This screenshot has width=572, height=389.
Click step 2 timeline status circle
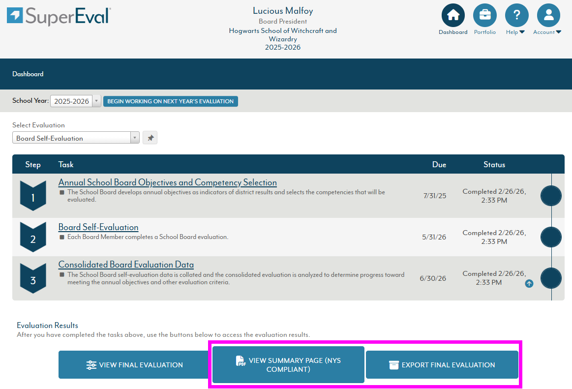point(551,237)
